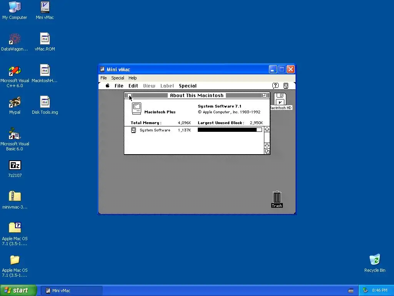The image size is (394, 296).
Task: Click the 1,137K System Software value
Action: point(184,130)
